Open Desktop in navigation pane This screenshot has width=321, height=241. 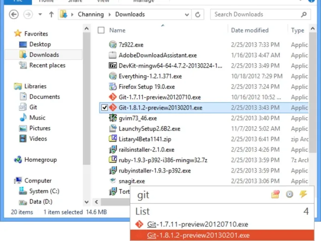click(x=40, y=44)
